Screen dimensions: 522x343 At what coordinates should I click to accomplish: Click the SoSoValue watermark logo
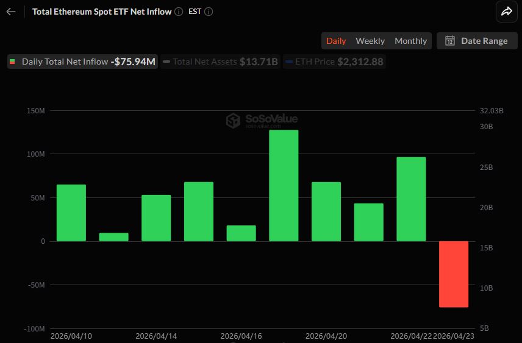[232, 121]
